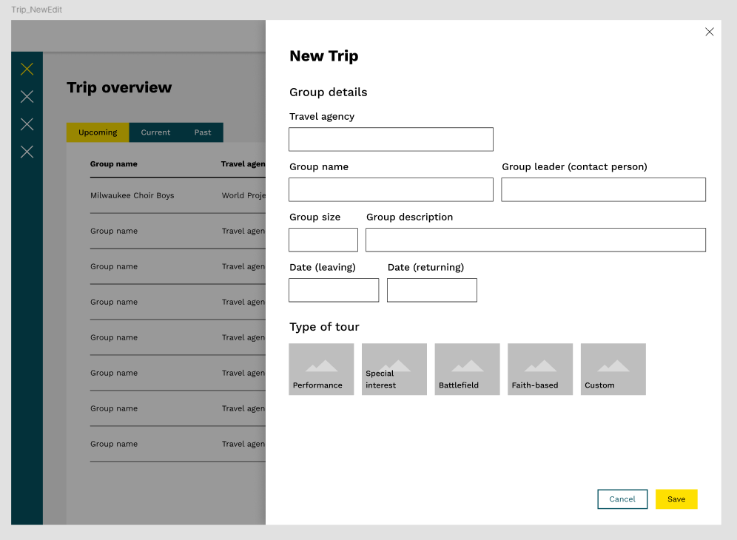This screenshot has width=737, height=540.
Task: Click the white X icon directly below the yellow one
Action: [x=27, y=97]
